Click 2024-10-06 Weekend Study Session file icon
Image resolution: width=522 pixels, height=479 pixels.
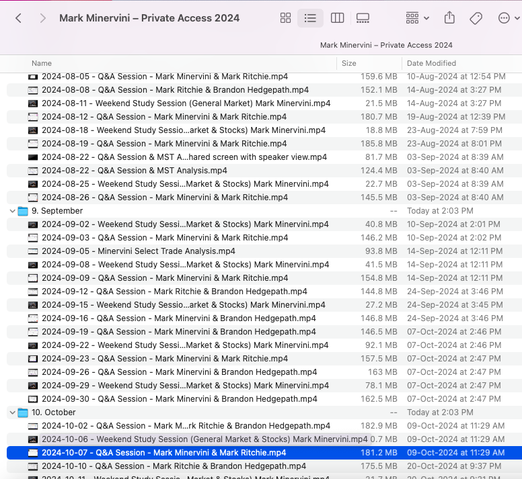coord(32,439)
